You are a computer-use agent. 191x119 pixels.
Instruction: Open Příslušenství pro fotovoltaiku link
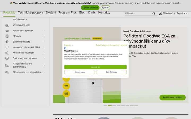pyautogui.click(x=27, y=72)
